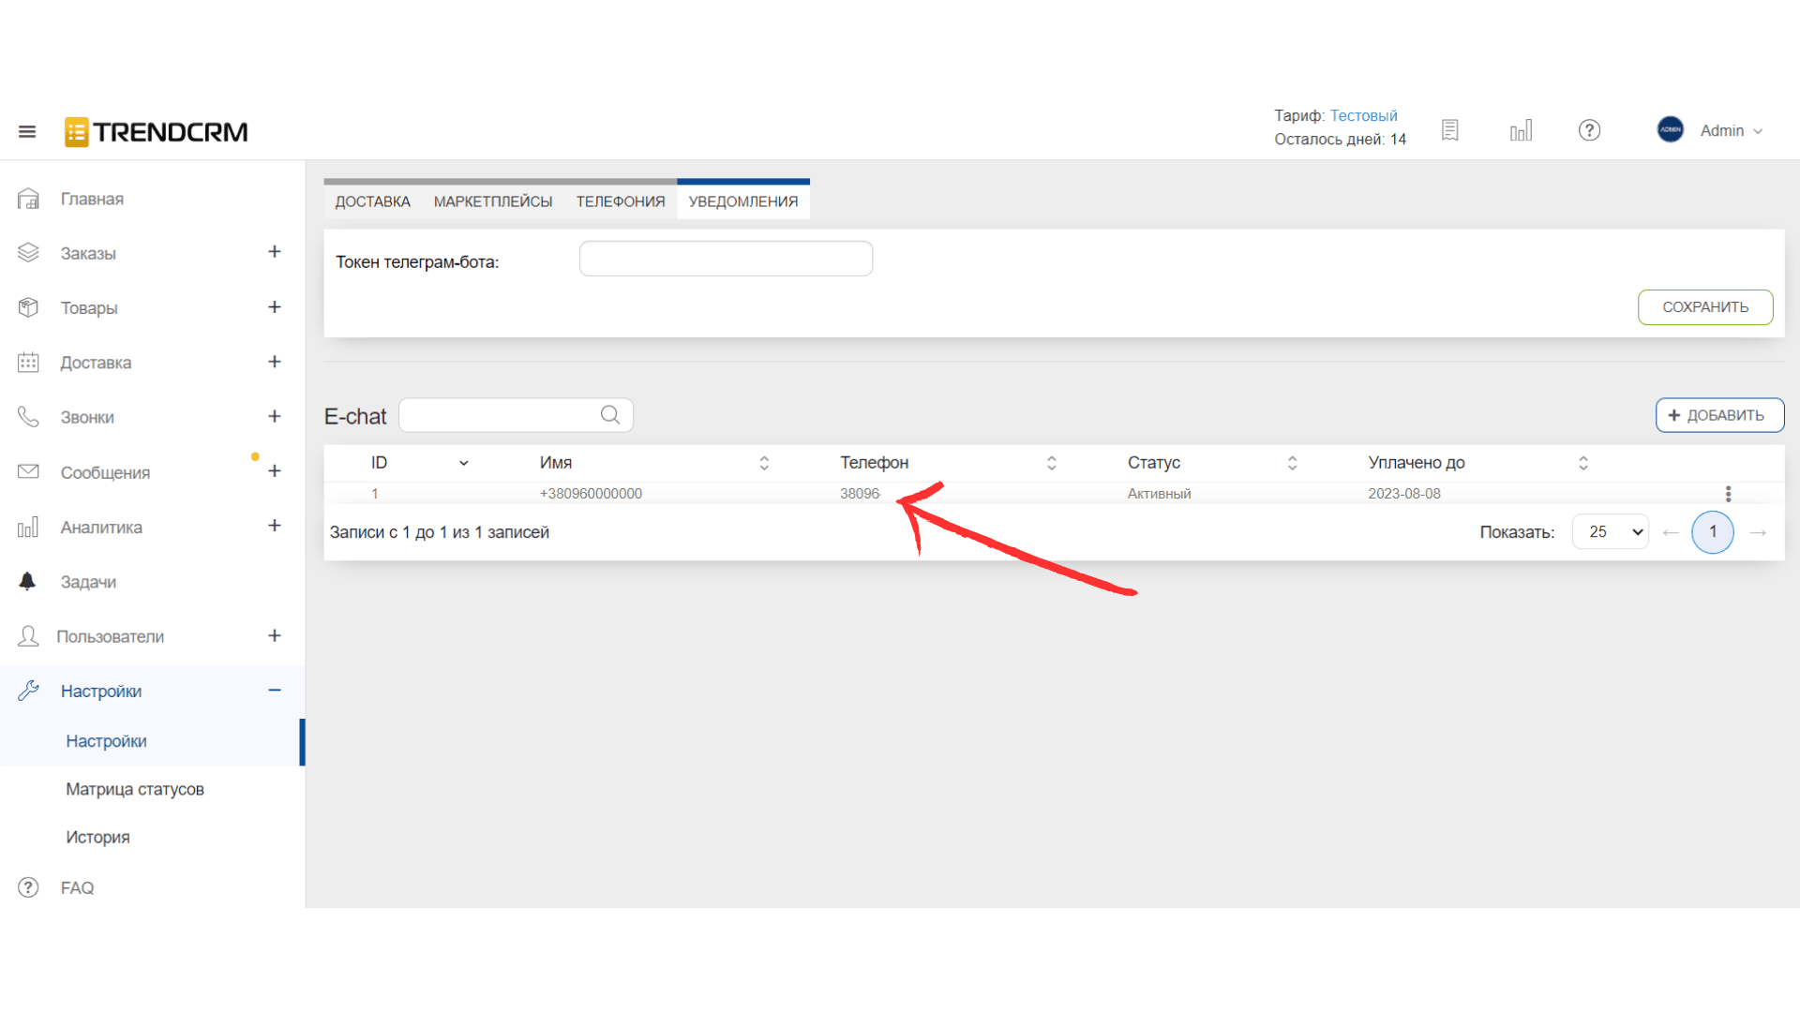The width and height of the screenshot is (1800, 1012).
Task: Open the Тестовый tariff link
Action: tap(1363, 115)
